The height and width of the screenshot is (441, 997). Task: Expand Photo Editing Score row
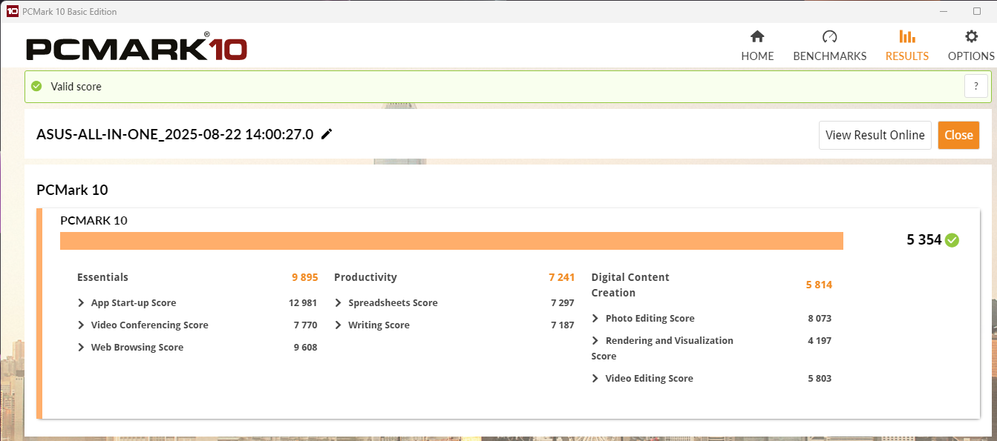tap(595, 318)
